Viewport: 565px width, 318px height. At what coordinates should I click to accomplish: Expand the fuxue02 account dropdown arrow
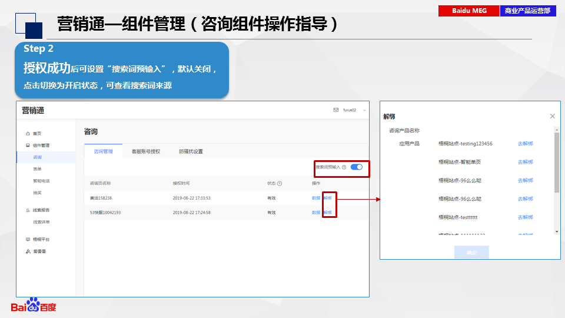click(364, 110)
